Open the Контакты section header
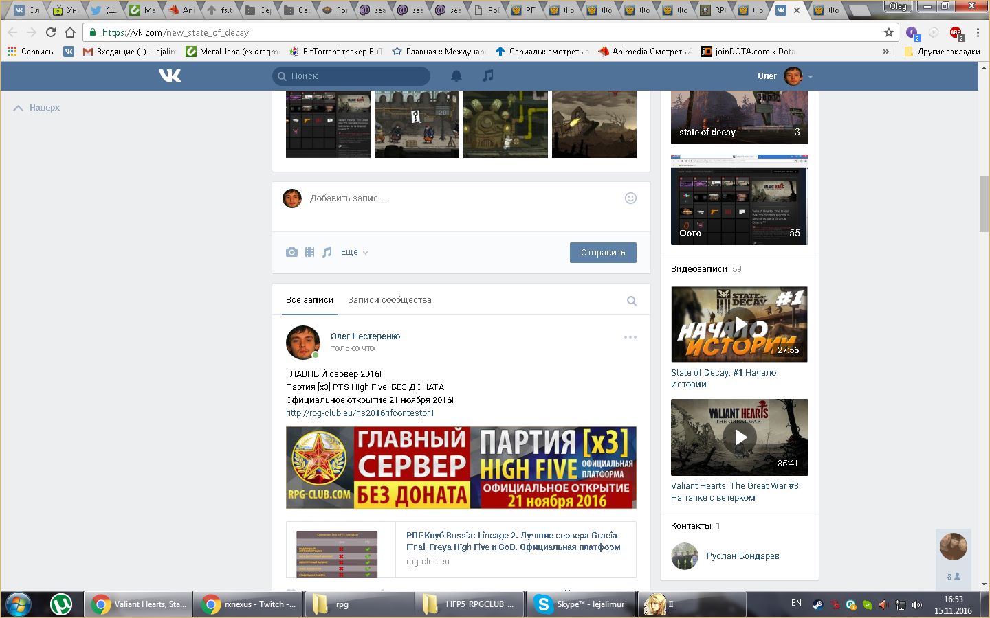The image size is (990, 618). click(x=695, y=526)
